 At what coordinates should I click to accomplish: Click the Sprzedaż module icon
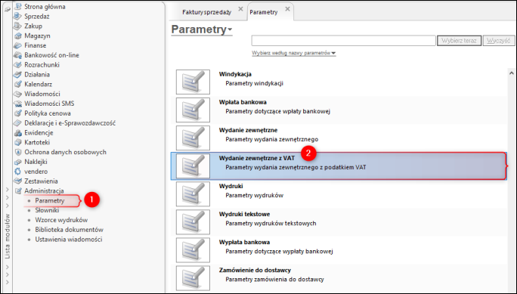(x=17, y=16)
